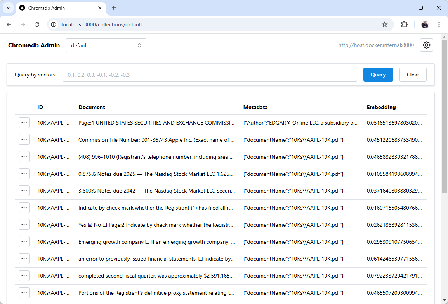Select the completed second fiscal quarter document text
The width and height of the screenshot is (448, 304).
tap(156, 276)
